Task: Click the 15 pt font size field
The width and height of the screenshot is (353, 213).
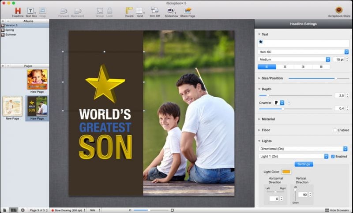Action: (x=339, y=59)
